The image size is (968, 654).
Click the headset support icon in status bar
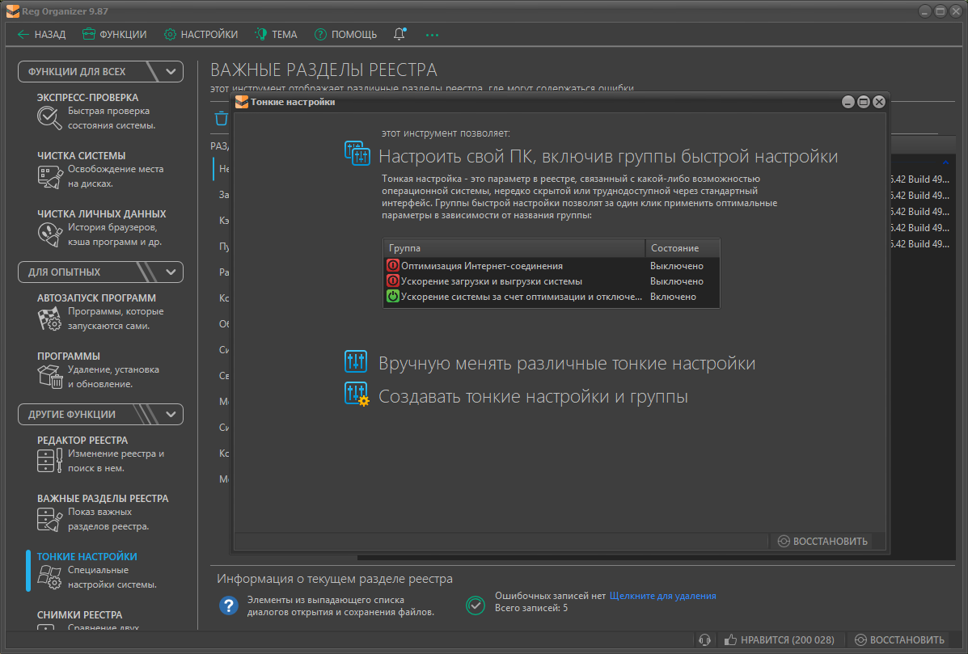coord(704,639)
